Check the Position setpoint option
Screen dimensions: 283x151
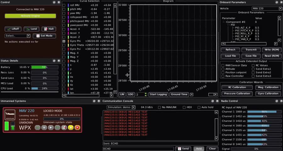point(223,73)
